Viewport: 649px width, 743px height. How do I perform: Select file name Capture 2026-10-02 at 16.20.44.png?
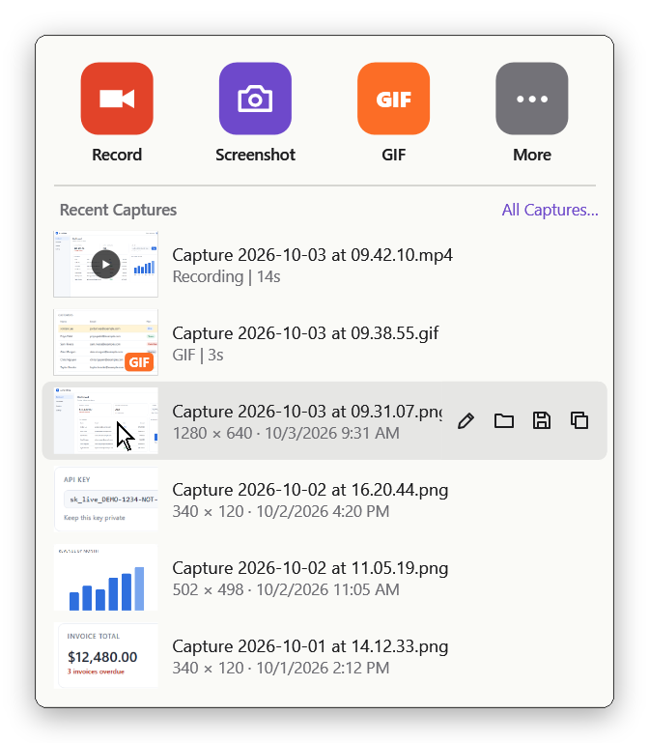310,490
